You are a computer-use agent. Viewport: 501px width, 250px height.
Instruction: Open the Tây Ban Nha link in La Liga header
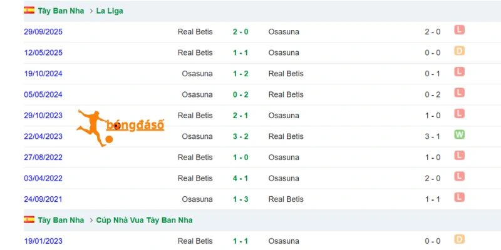pos(61,11)
